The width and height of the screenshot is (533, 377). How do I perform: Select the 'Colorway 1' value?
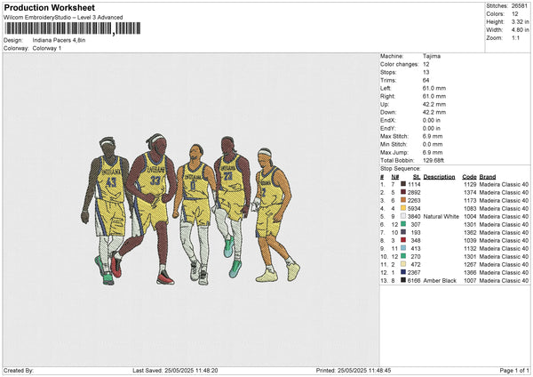click(47, 48)
